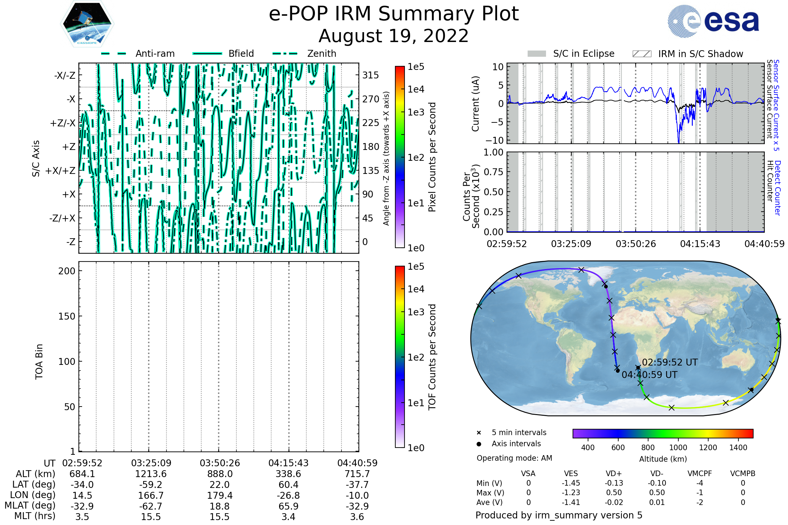Click the August 19, 2022 date text
Viewport: 788px width, 525px height.
tap(394, 36)
